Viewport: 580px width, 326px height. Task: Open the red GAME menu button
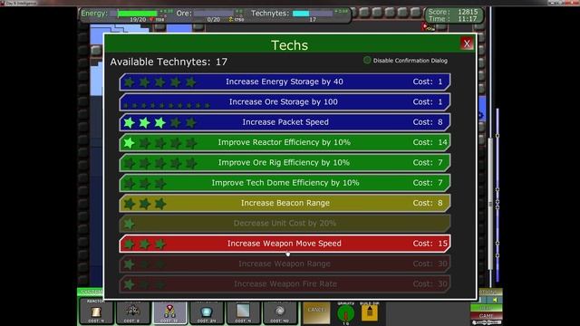[486, 316]
